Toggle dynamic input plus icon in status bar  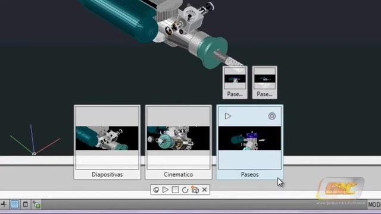(4, 204)
